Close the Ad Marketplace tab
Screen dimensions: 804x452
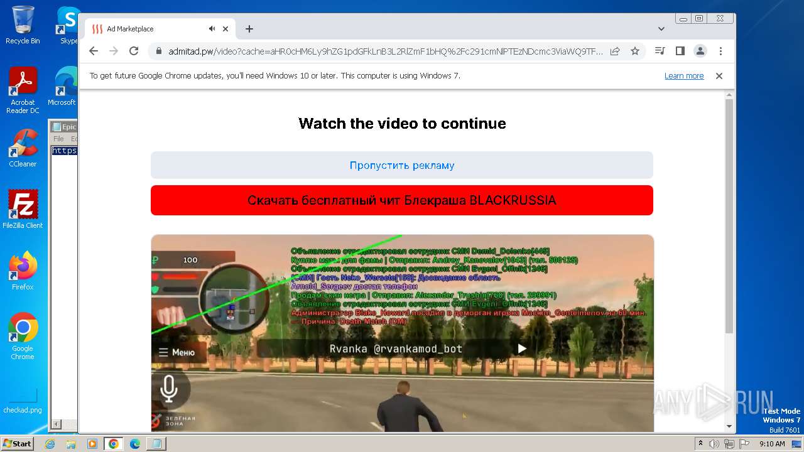coord(225,29)
